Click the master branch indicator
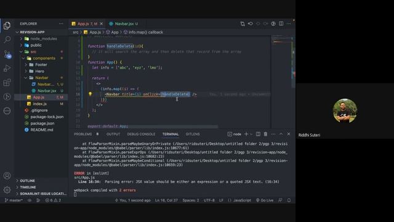The width and height of the screenshot is (394, 222). (x=14, y=200)
